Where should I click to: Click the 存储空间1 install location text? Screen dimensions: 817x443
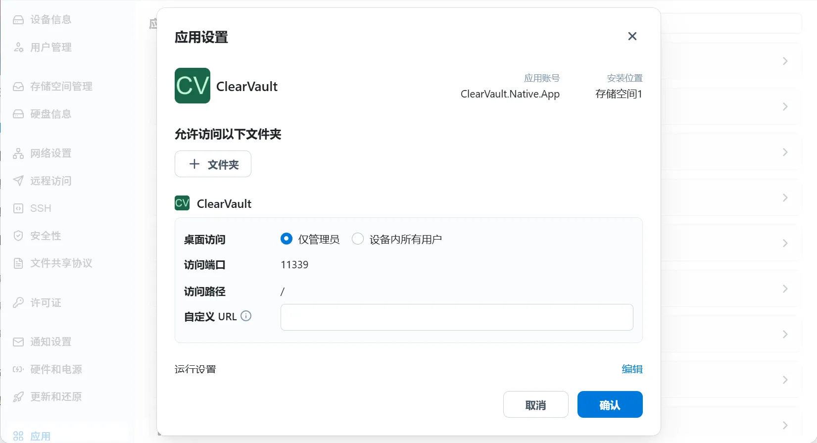(x=619, y=94)
